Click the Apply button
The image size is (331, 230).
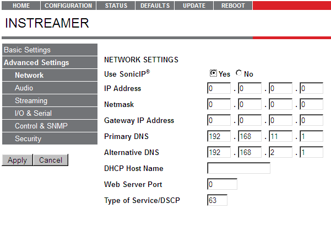pyautogui.click(x=17, y=160)
